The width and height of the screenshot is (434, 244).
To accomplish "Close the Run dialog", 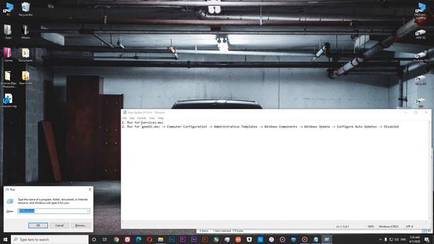I will (x=90, y=190).
